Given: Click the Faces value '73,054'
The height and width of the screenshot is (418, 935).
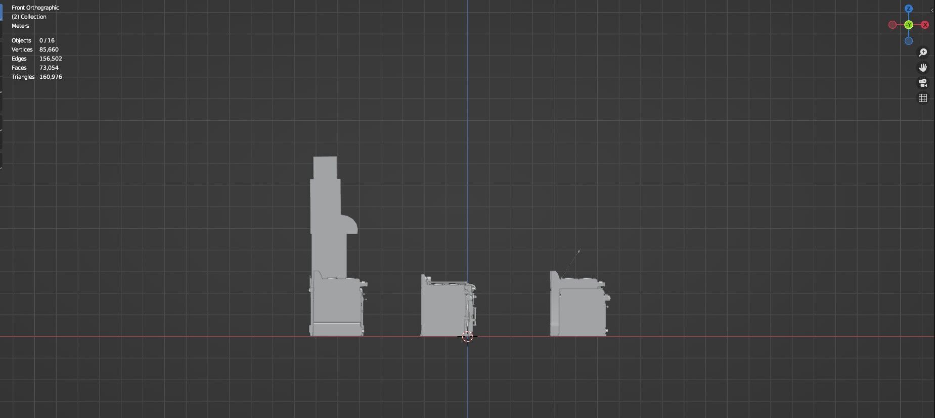Looking at the screenshot, I should point(49,68).
